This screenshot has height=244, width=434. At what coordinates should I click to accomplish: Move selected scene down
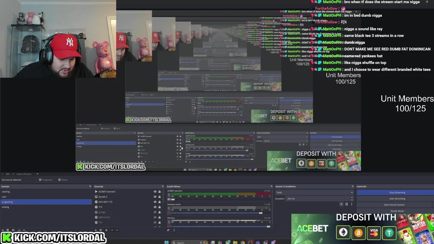click(x=24, y=230)
